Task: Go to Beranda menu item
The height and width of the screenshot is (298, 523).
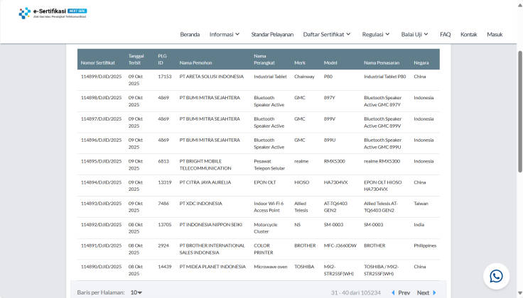Action: [x=190, y=34]
